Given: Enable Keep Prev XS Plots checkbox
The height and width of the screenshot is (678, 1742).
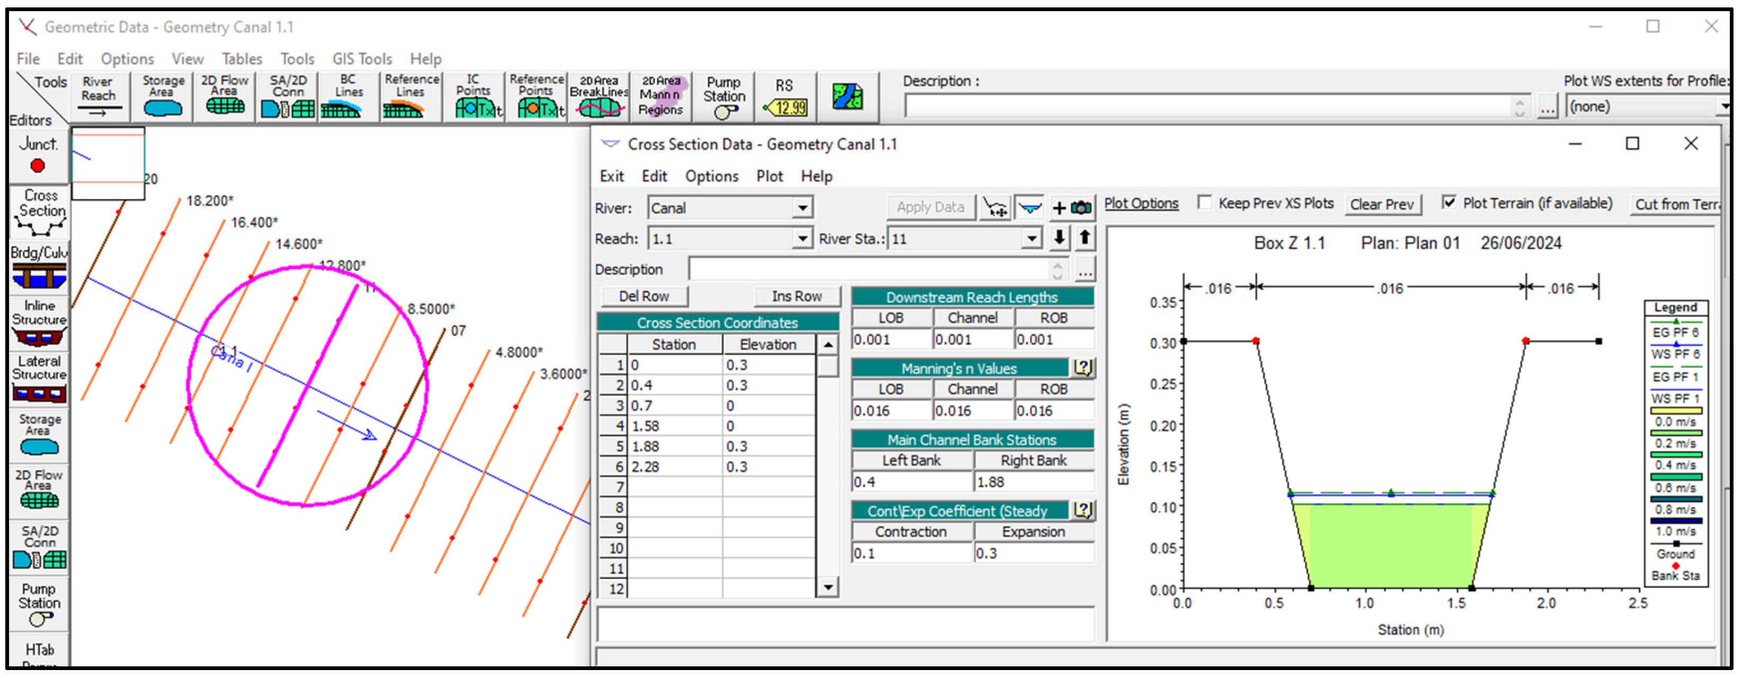Looking at the screenshot, I should click(1204, 203).
